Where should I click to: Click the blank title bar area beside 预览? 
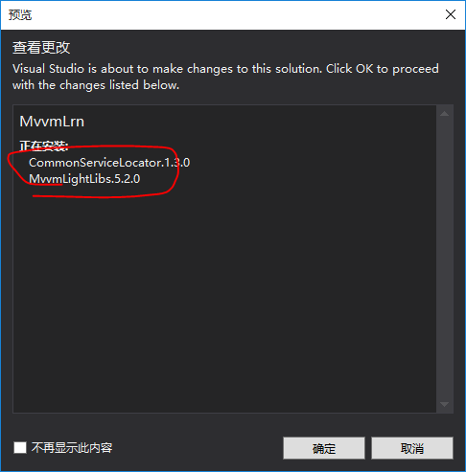pyautogui.click(x=237, y=14)
